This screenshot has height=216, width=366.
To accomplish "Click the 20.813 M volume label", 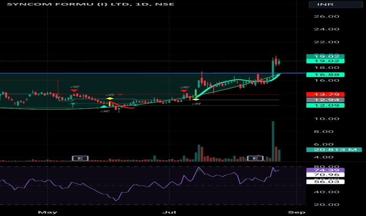I will (x=334, y=150).
